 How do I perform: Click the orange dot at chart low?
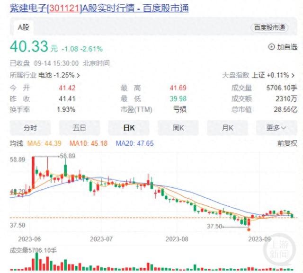249,229
